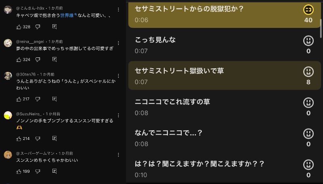Image resolution: width=323 pixels, height=184 pixels.
Task: Toggle nicoru for こっち見んな comment
Action: click(x=308, y=41)
